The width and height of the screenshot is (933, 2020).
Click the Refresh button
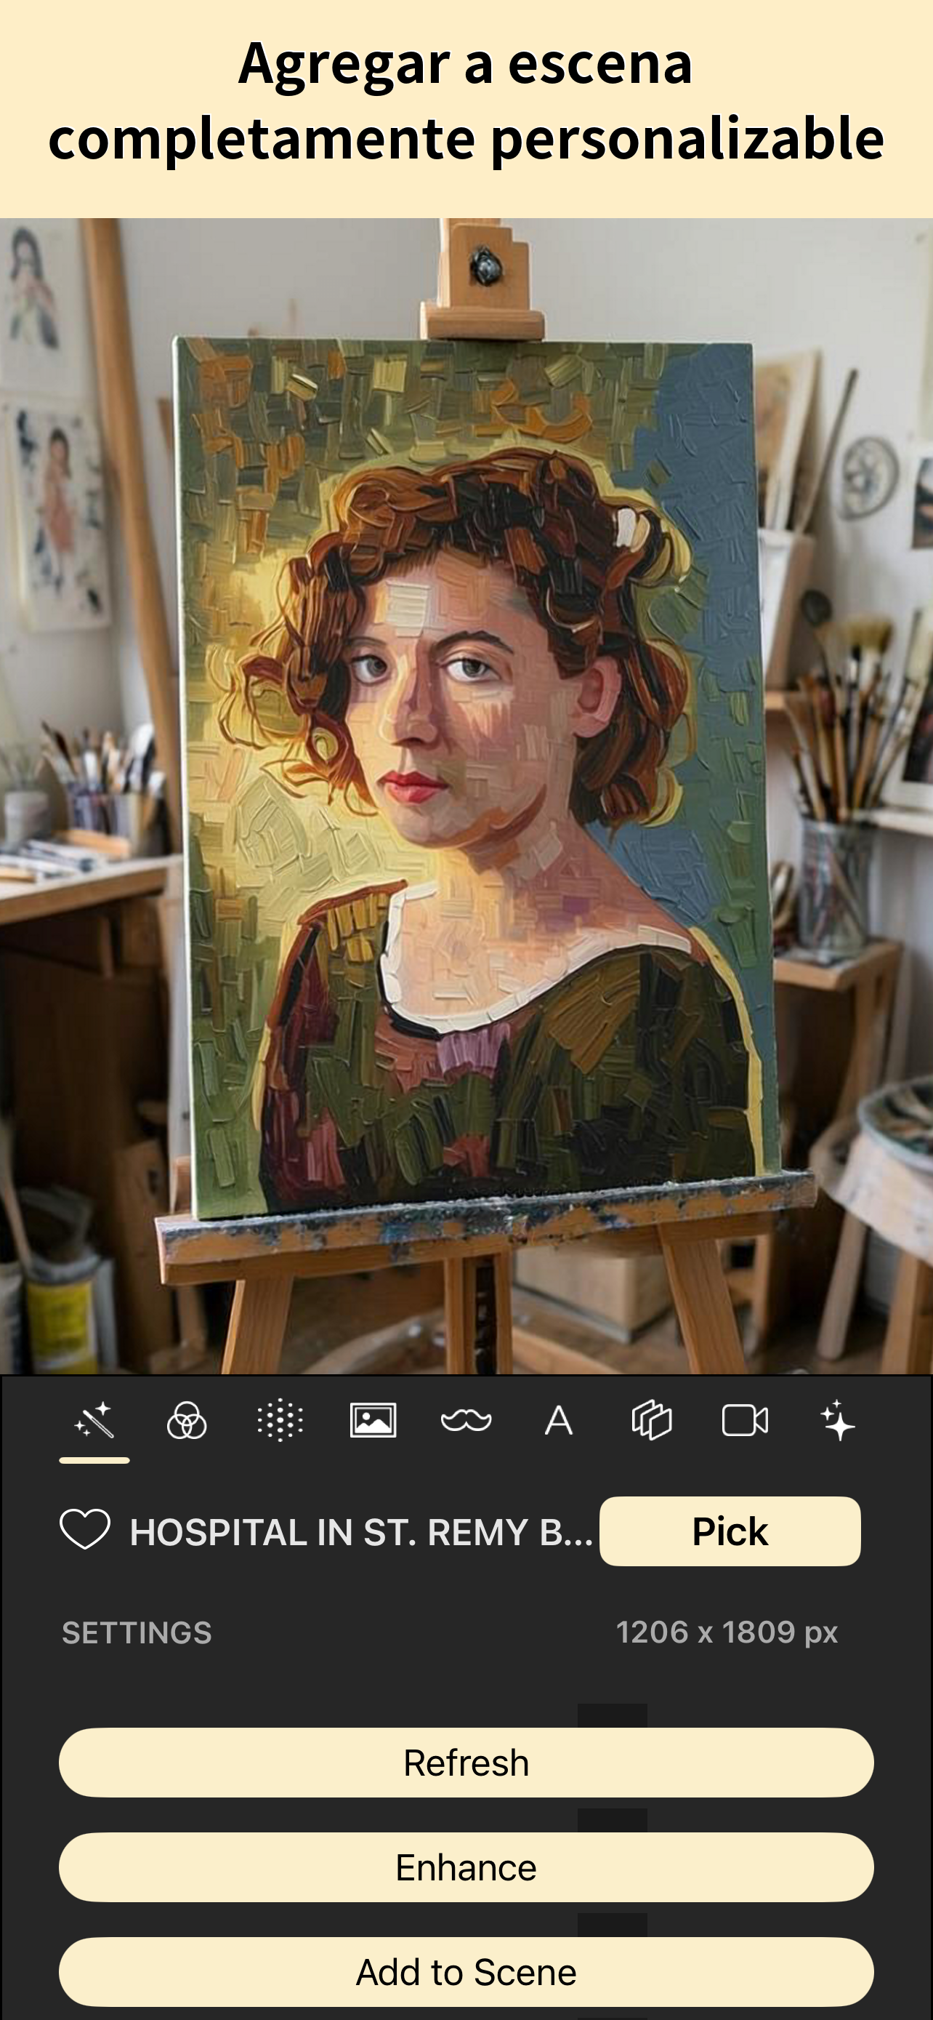(x=466, y=1763)
